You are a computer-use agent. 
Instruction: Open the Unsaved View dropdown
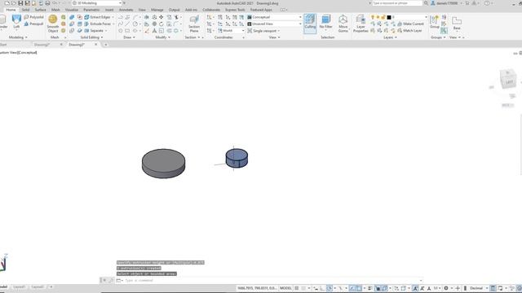(274, 24)
